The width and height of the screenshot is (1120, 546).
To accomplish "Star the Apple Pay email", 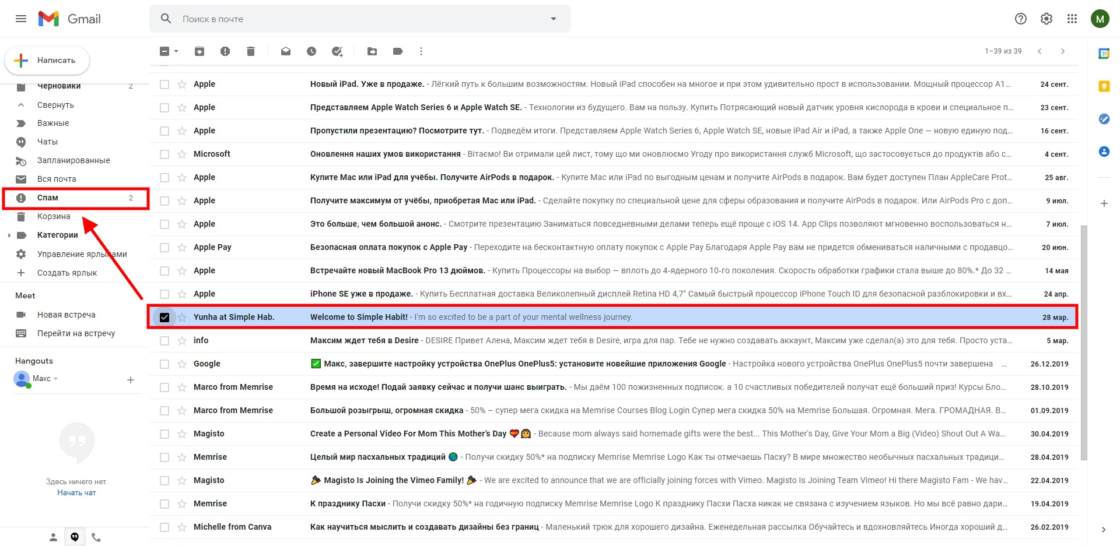I will (x=182, y=247).
